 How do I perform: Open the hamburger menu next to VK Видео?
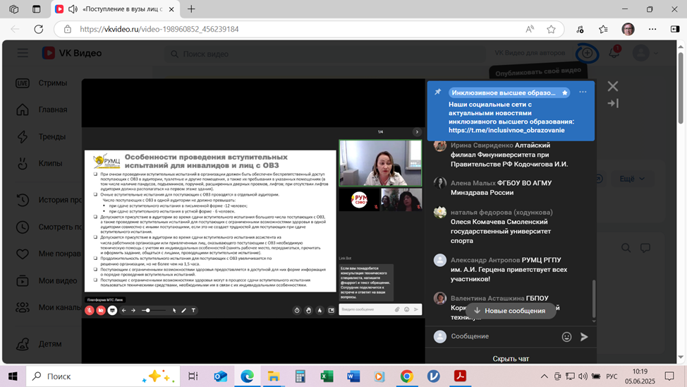23,53
